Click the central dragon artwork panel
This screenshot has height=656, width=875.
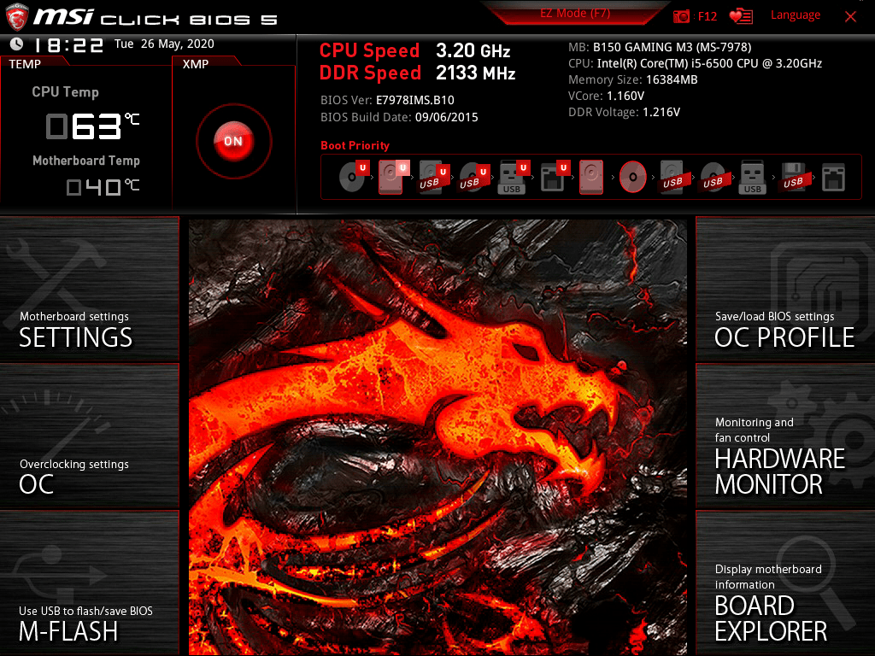point(437,437)
